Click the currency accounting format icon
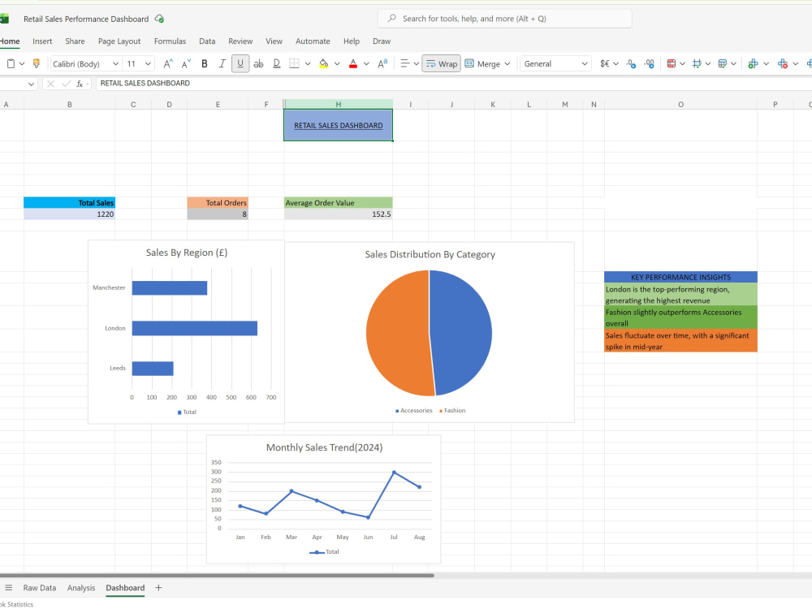812x609 pixels. point(604,63)
